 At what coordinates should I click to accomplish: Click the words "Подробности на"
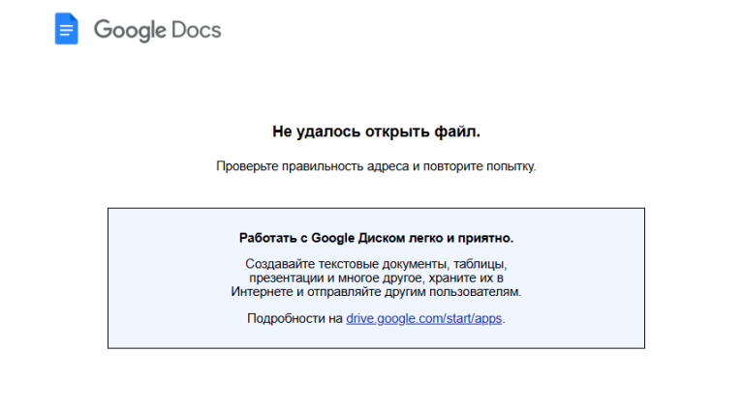click(294, 319)
